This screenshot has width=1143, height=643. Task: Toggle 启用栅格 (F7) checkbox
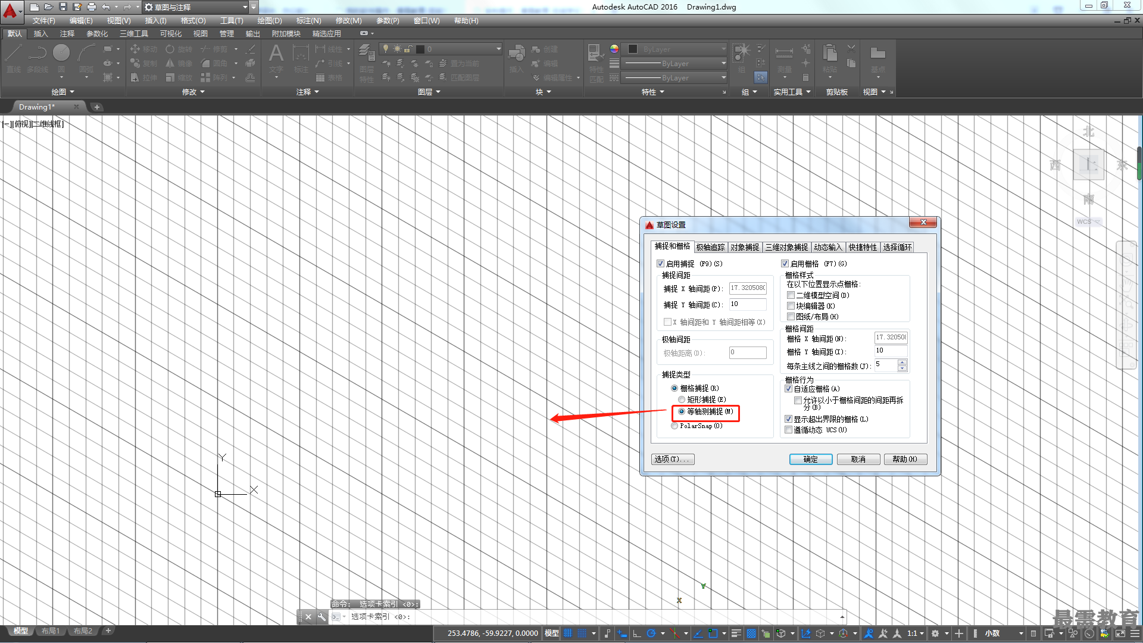[785, 264]
